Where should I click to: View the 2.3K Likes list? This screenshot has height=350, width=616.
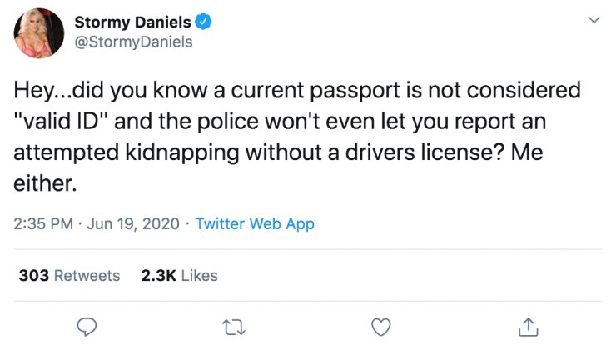[x=179, y=275]
